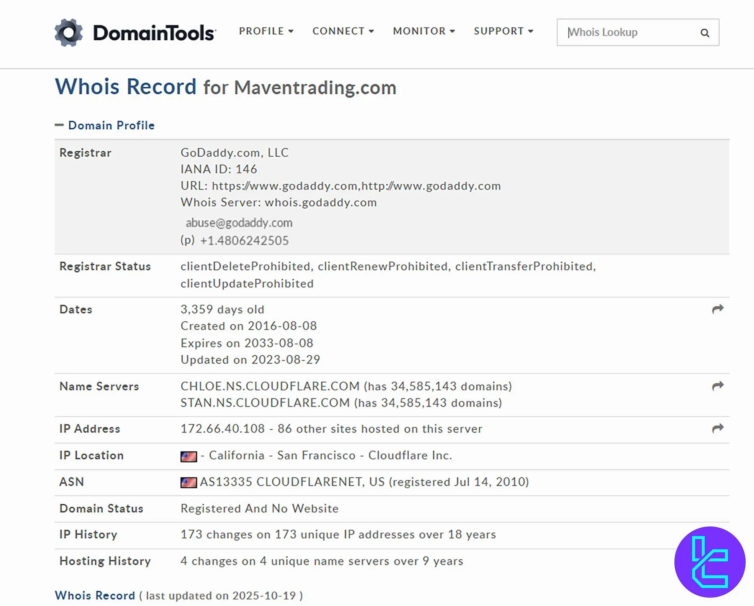This screenshot has width=754, height=606.
Task: Click the share arrow beside Dates
Action: [x=718, y=309]
